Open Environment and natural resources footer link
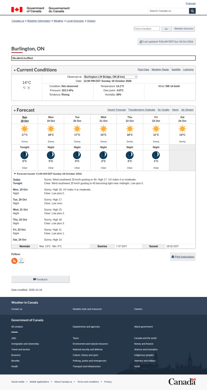207x390 pixels. (x=90, y=344)
